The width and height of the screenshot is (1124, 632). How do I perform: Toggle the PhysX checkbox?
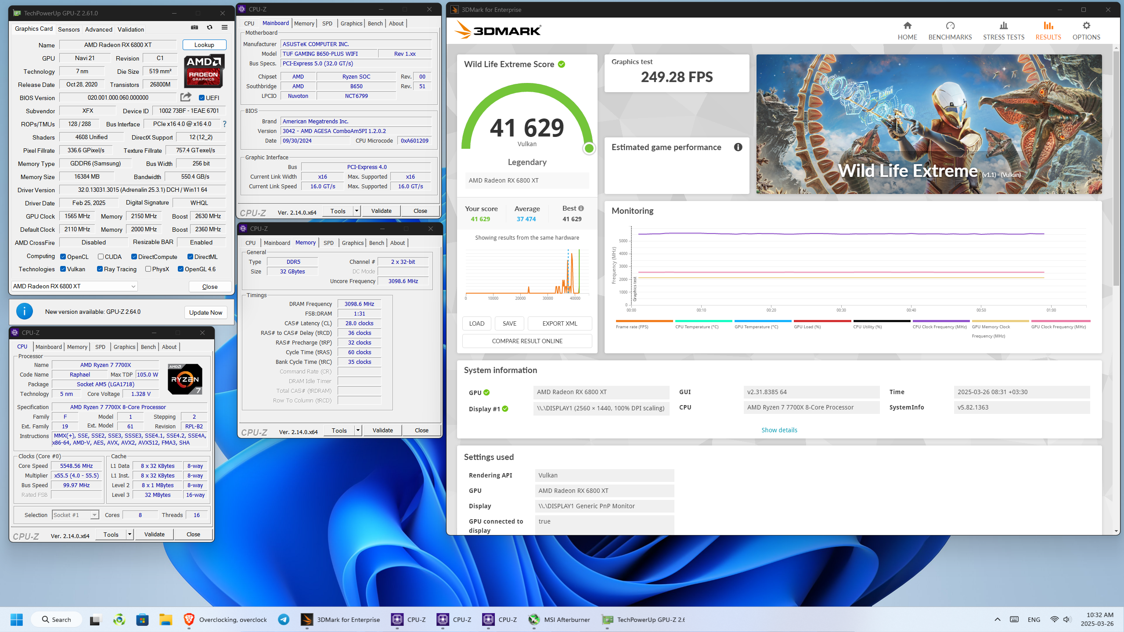point(148,269)
